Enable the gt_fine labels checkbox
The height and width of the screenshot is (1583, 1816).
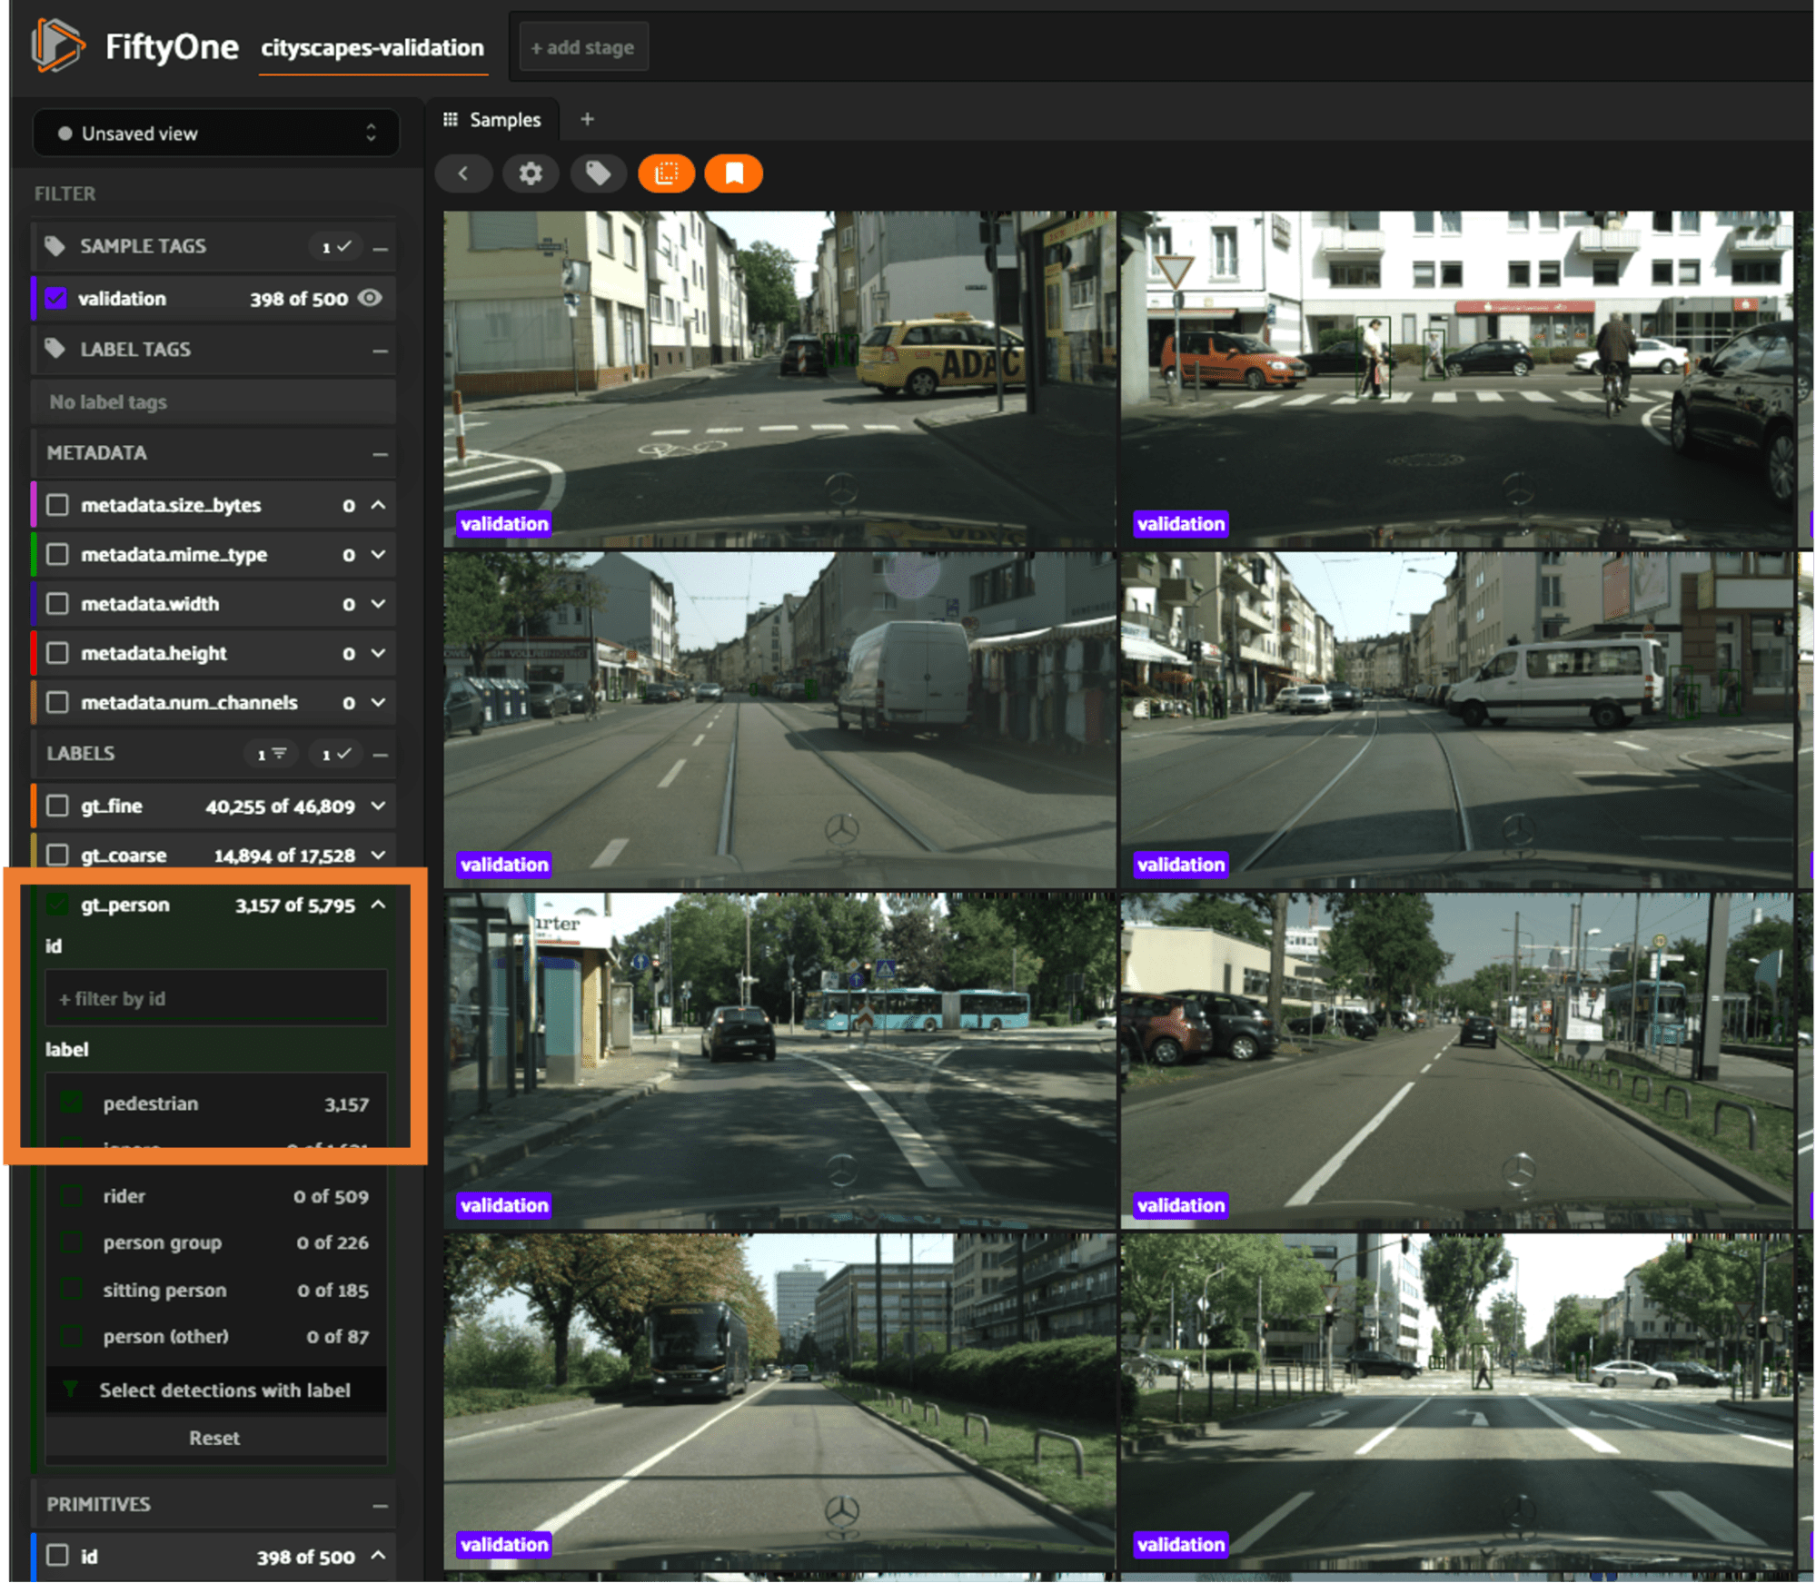click(57, 806)
